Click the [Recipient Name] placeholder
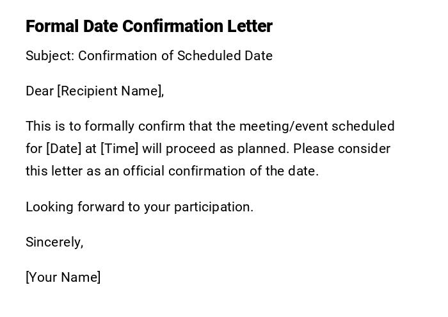 (x=110, y=91)
